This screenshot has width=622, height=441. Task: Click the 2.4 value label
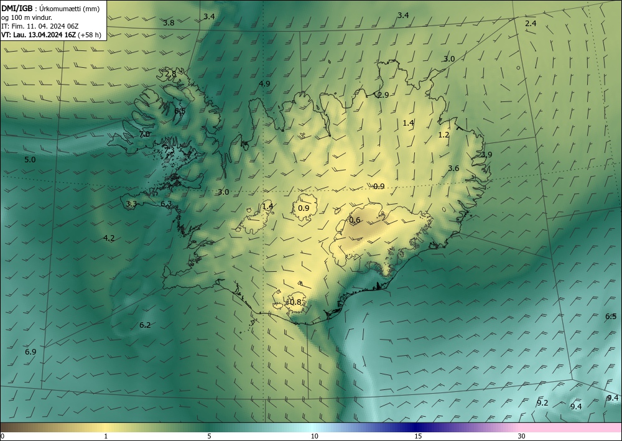point(531,24)
